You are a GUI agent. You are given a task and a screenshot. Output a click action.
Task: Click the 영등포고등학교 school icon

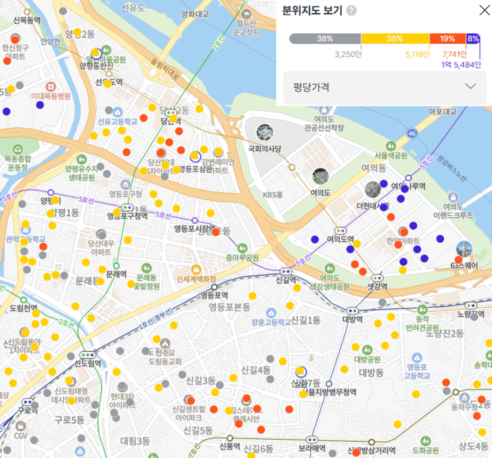[x=417, y=357]
